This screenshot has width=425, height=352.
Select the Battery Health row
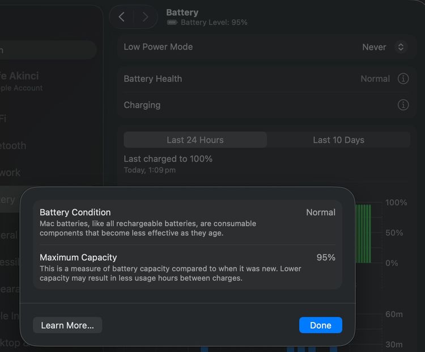pos(267,79)
